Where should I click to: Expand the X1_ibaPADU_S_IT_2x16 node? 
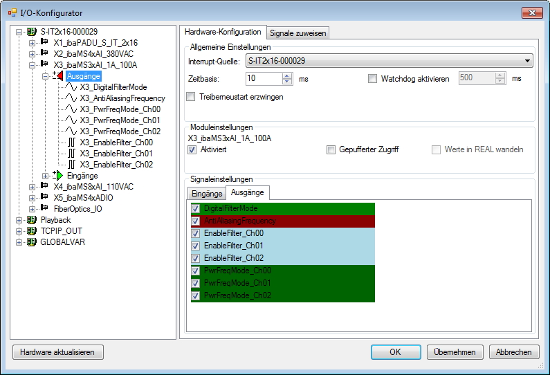tap(32, 43)
